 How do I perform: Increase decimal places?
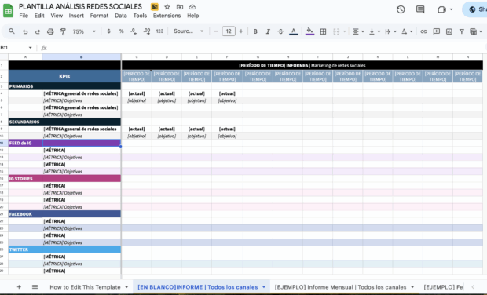coord(147,31)
